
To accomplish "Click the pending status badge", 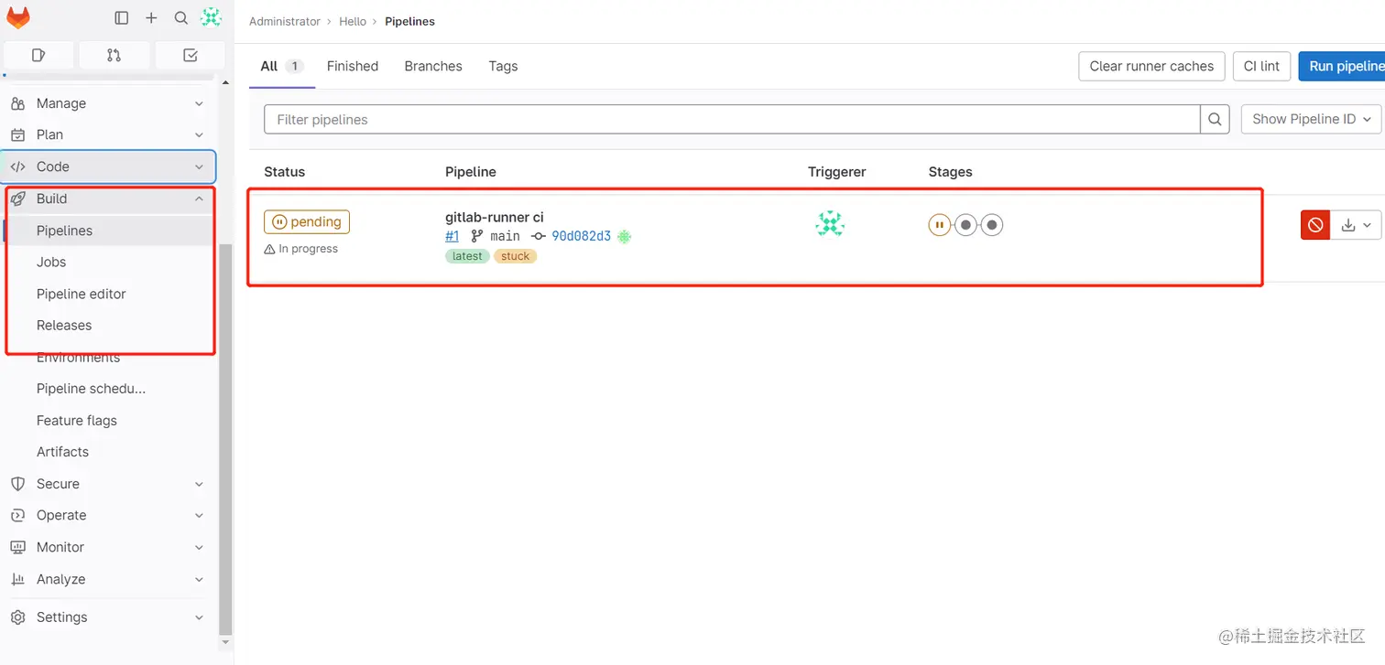I will coord(307,221).
